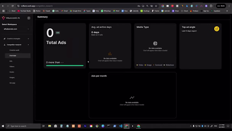Collapse the Competitor research section
Viewport: 232px width, 131px height.
[x=16, y=45]
